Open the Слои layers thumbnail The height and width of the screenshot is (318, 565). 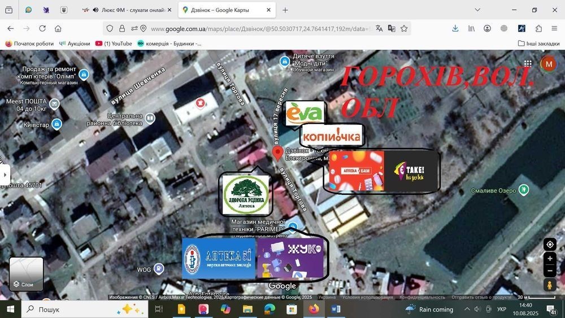tap(27, 274)
